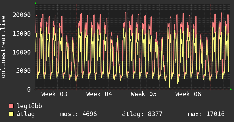
Task: Click the Week 04 x-axis label
Action: [99, 94]
